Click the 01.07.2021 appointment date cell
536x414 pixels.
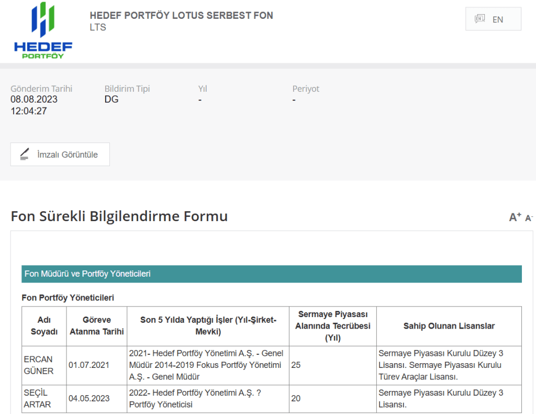click(x=97, y=365)
